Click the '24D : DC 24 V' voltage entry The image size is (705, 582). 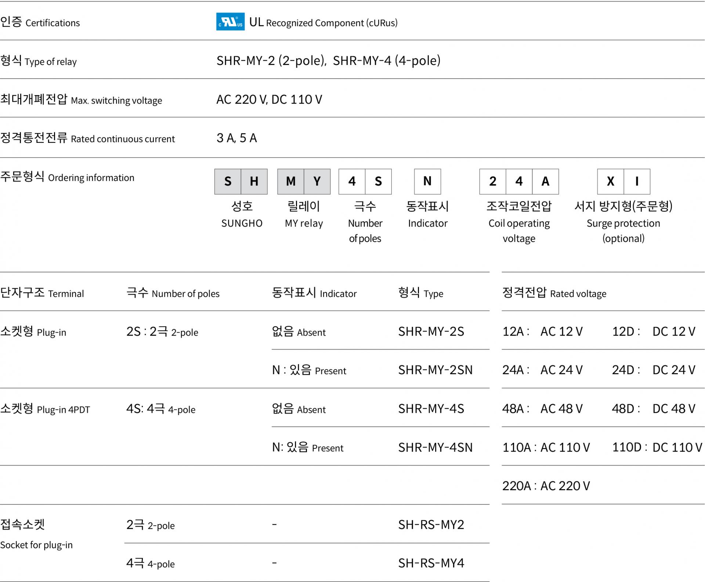pos(654,370)
